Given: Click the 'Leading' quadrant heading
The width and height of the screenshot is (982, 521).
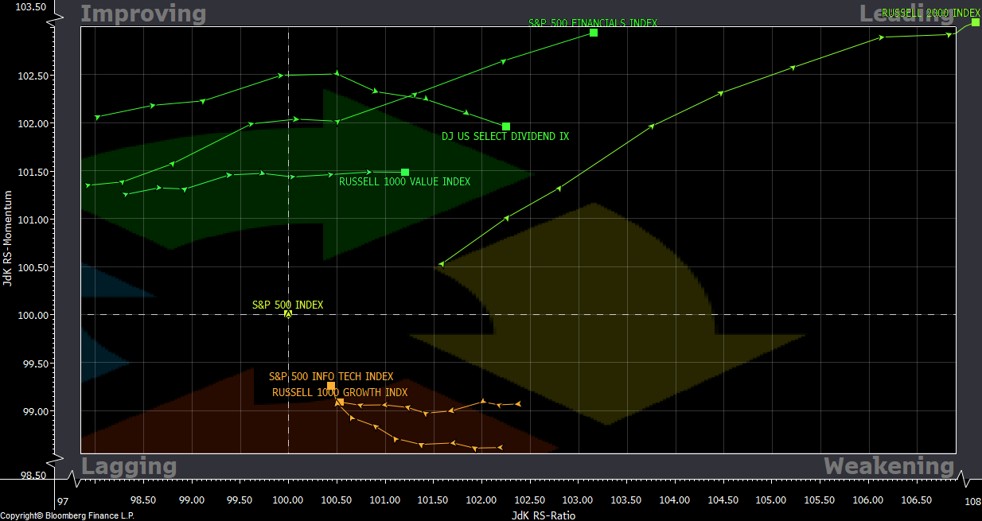Looking at the screenshot, I should tap(906, 14).
